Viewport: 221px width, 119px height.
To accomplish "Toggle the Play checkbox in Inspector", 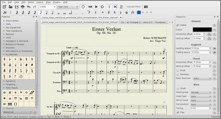I will click(178, 112).
